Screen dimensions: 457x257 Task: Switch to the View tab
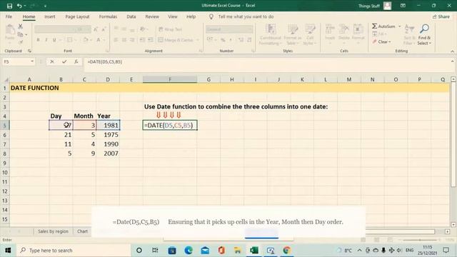tap(173, 16)
